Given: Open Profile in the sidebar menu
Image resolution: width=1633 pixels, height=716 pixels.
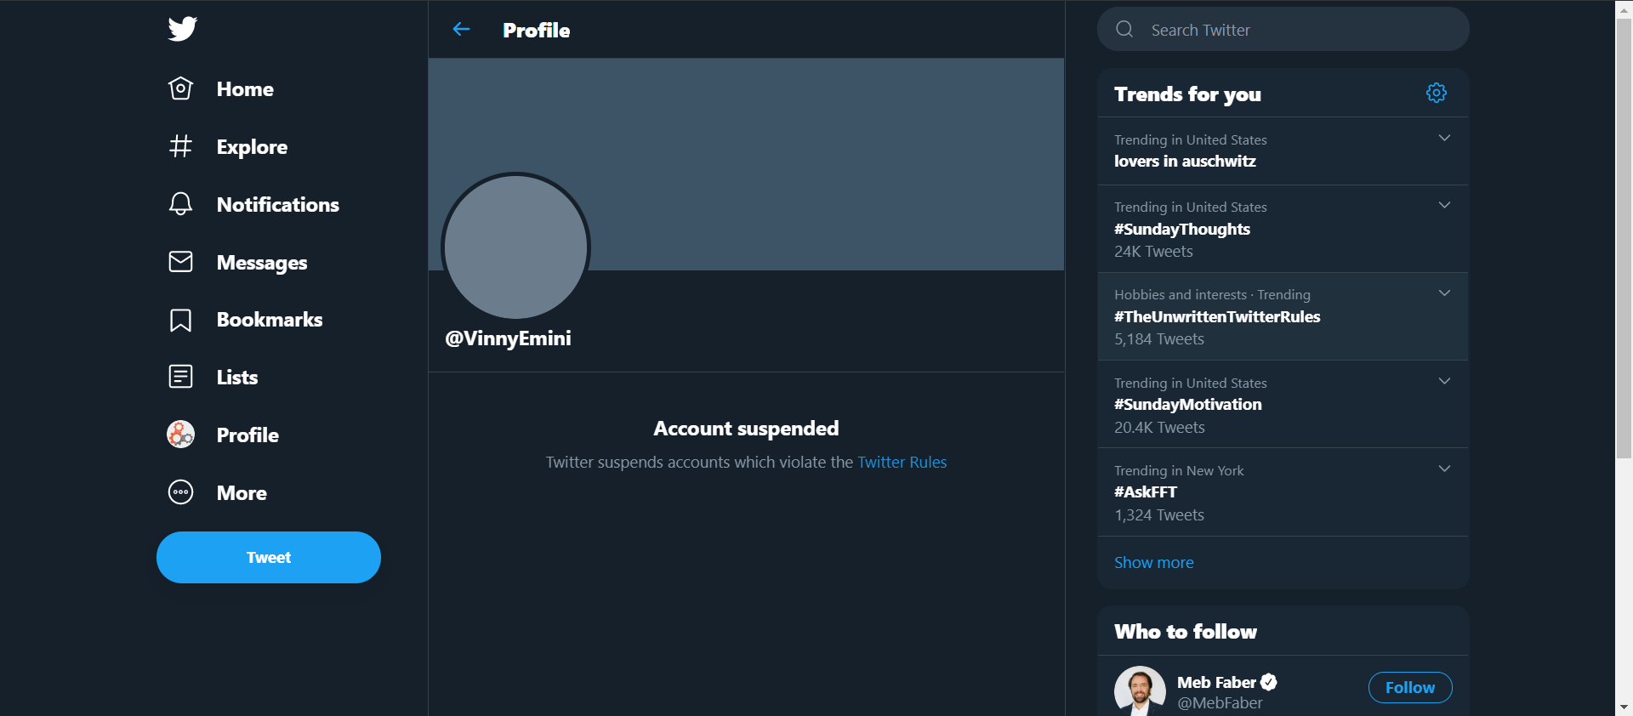Looking at the screenshot, I should click(224, 435).
